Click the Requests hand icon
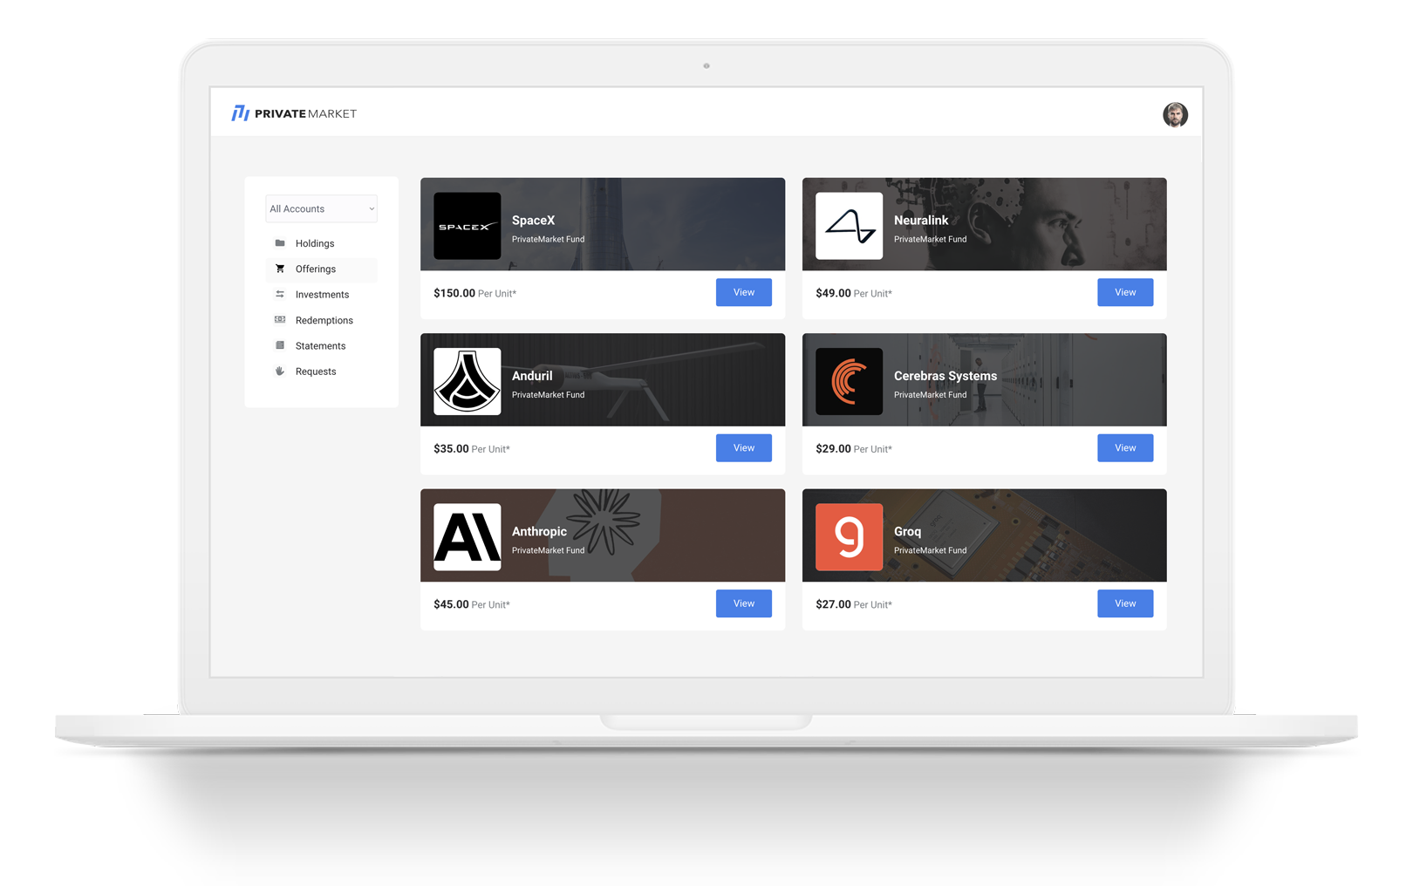 pyautogui.click(x=280, y=371)
